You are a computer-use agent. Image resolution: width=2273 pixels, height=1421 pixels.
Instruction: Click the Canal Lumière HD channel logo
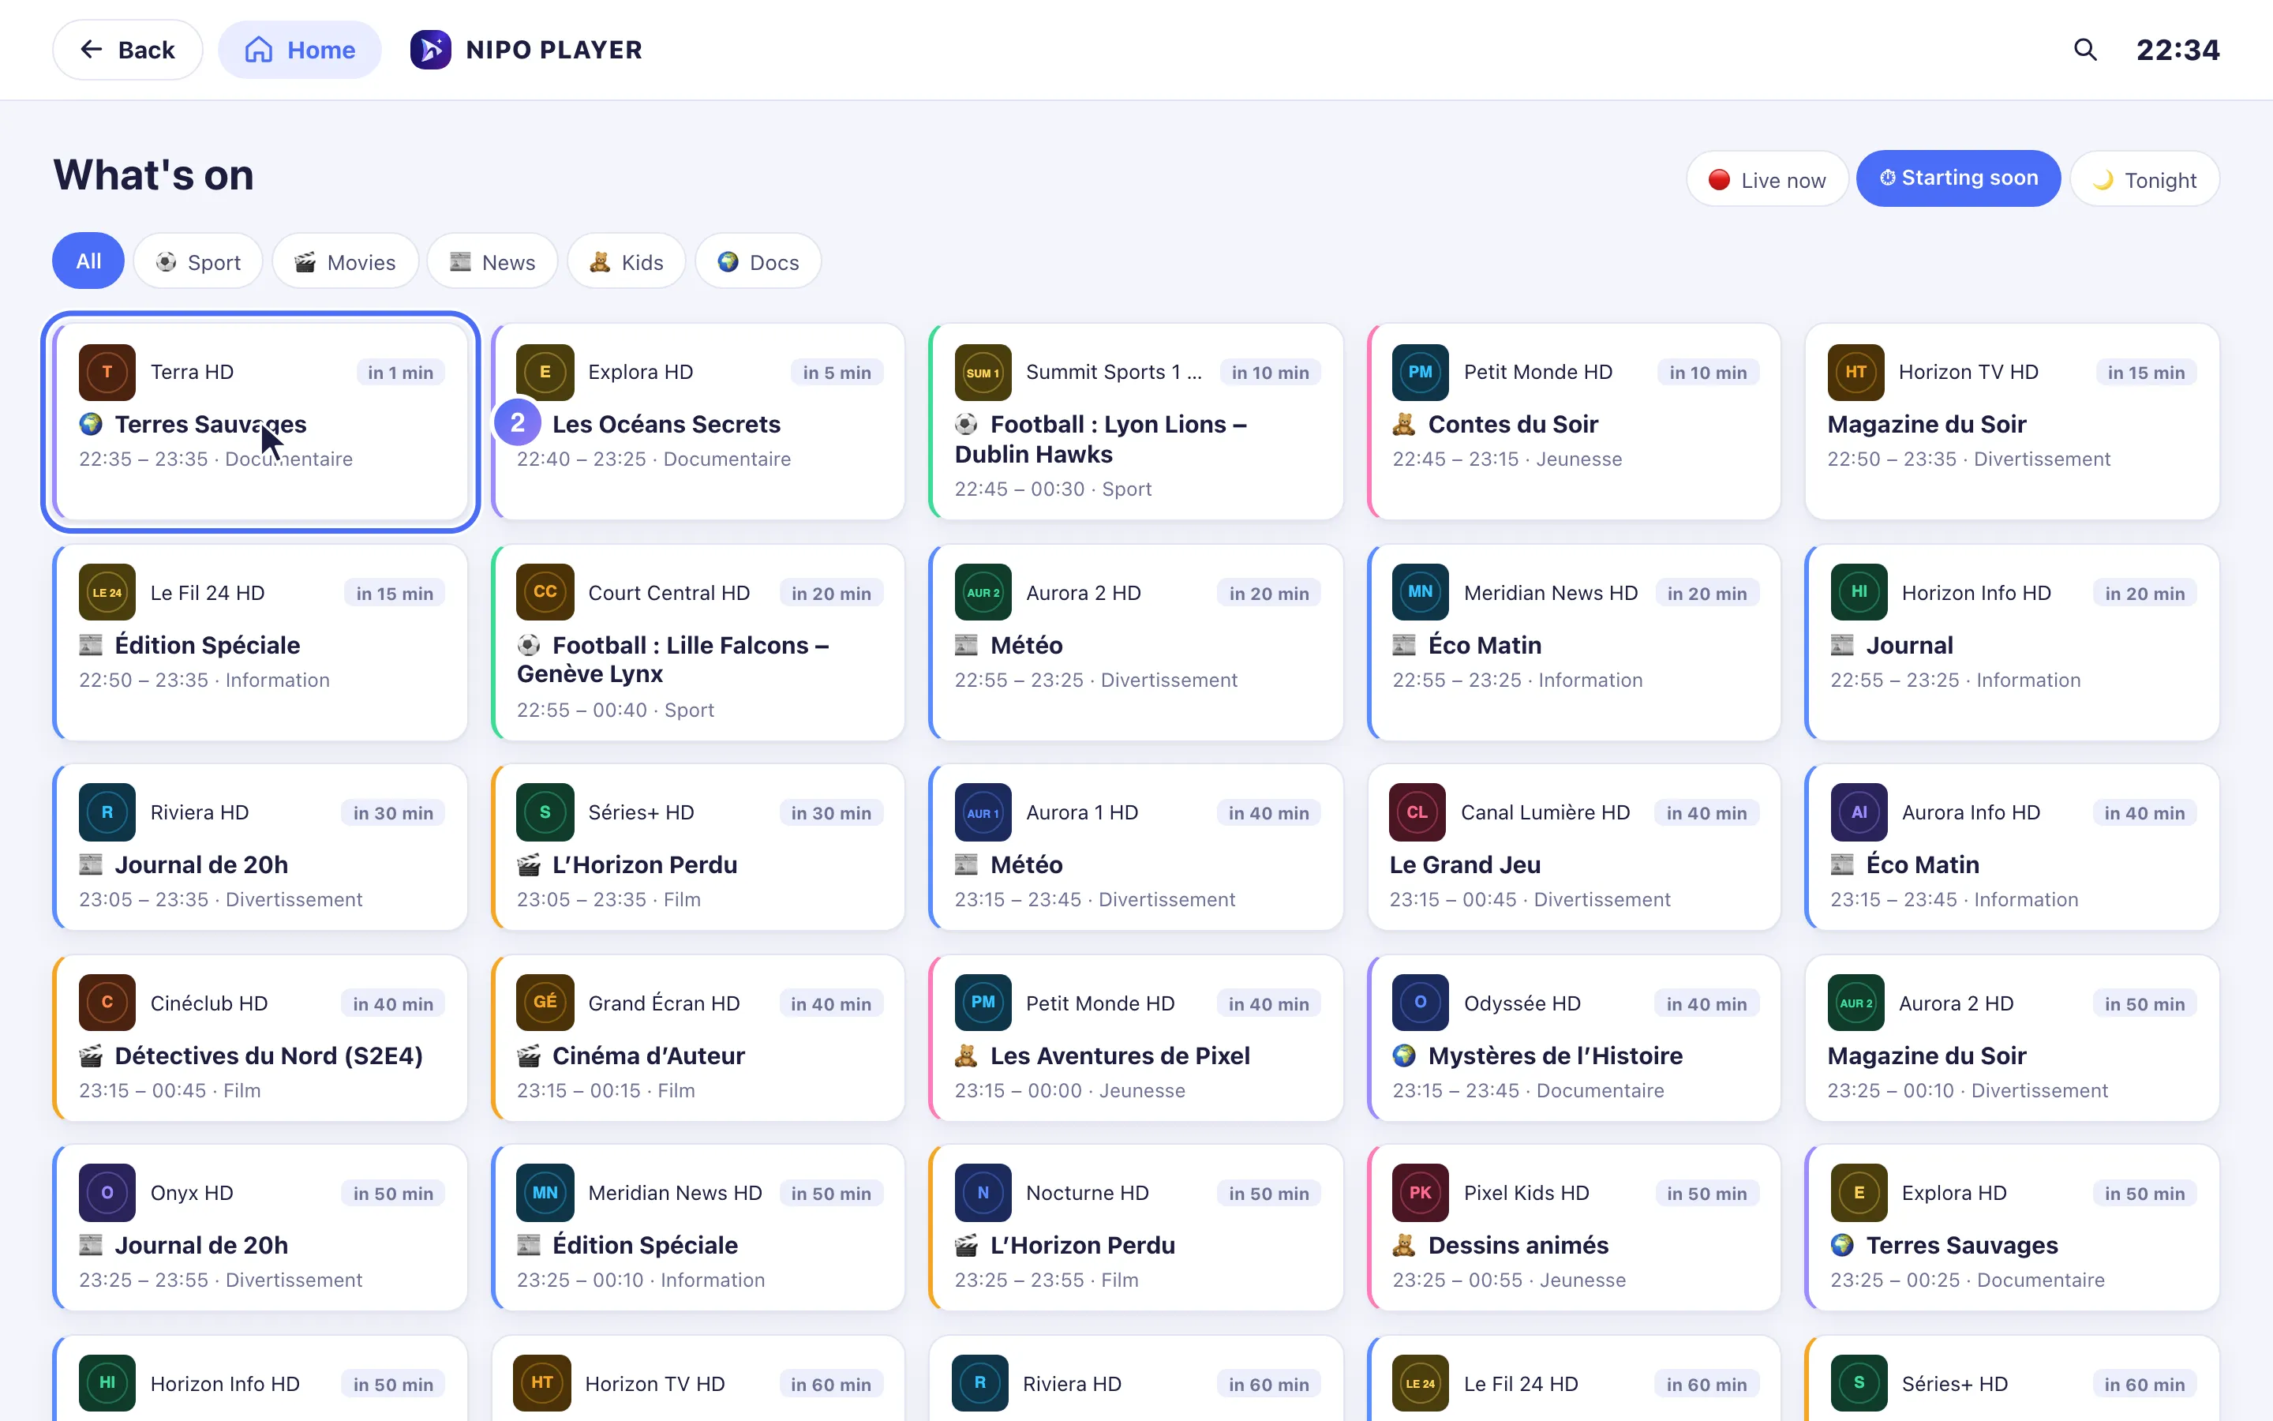[1417, 813]
